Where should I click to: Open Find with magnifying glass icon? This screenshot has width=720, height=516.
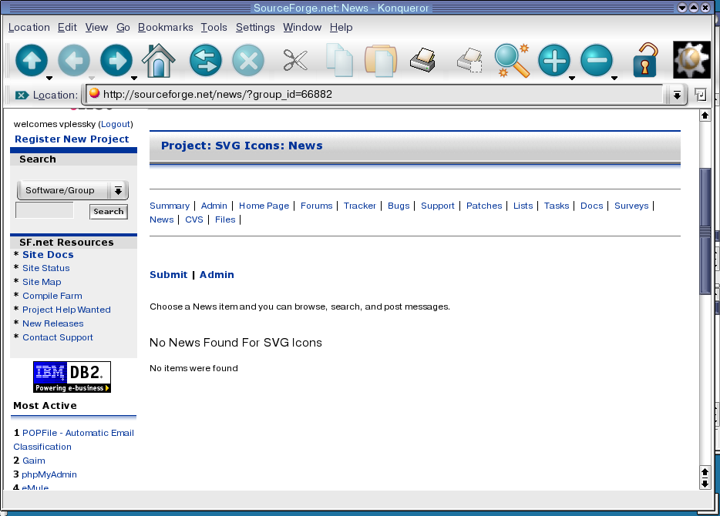[x=512, y=60]
